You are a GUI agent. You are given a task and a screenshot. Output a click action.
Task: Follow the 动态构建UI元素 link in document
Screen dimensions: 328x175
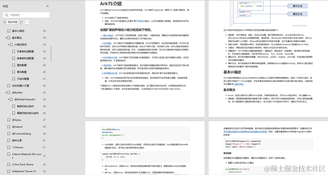[110, 57]
